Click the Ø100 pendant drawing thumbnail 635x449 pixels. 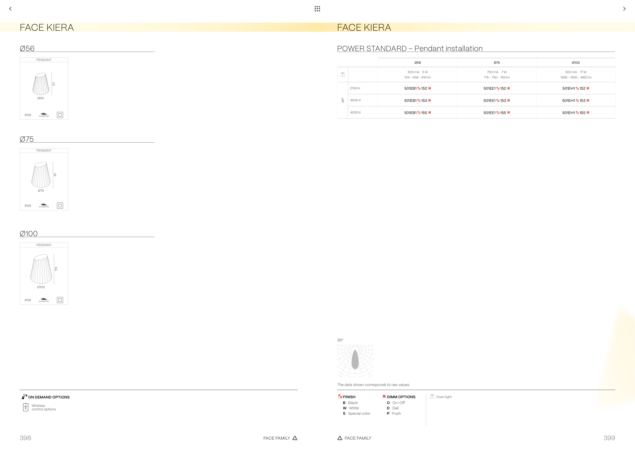(41, 269)
